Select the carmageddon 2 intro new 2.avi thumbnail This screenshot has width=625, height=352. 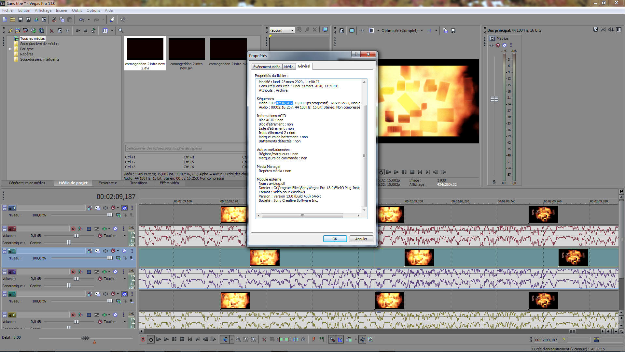(x=145, y=49)
